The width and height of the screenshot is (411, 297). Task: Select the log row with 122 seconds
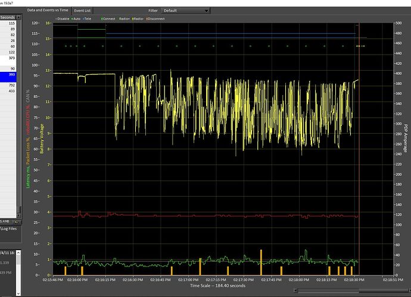coord(8,52)
